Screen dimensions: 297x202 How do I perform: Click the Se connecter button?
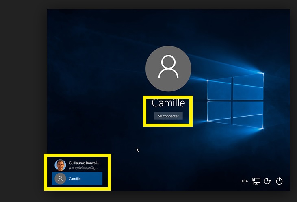point(168,116)
